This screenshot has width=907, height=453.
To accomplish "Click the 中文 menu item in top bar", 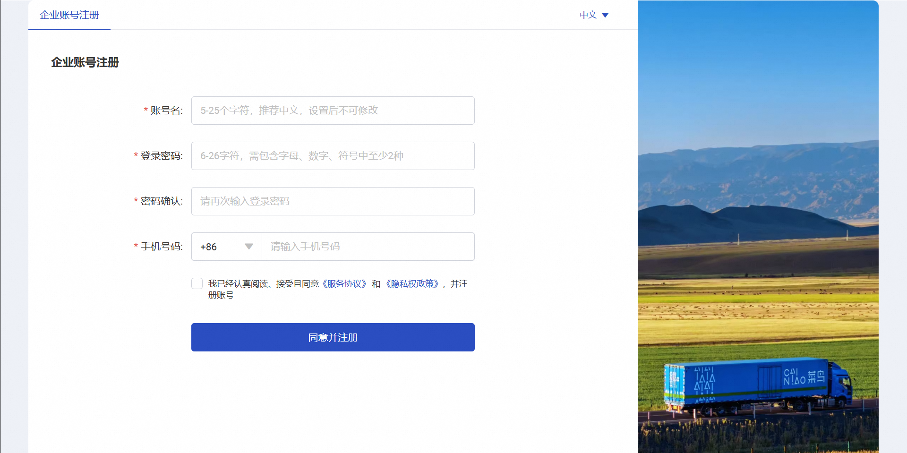I will (x=589, y=15).
